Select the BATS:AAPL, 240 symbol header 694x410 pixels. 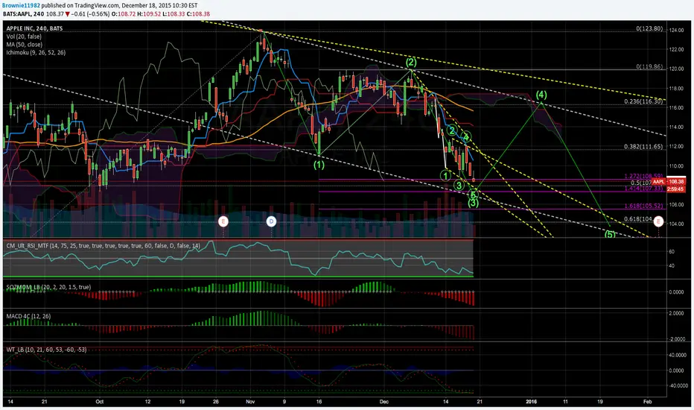[23, 13]
